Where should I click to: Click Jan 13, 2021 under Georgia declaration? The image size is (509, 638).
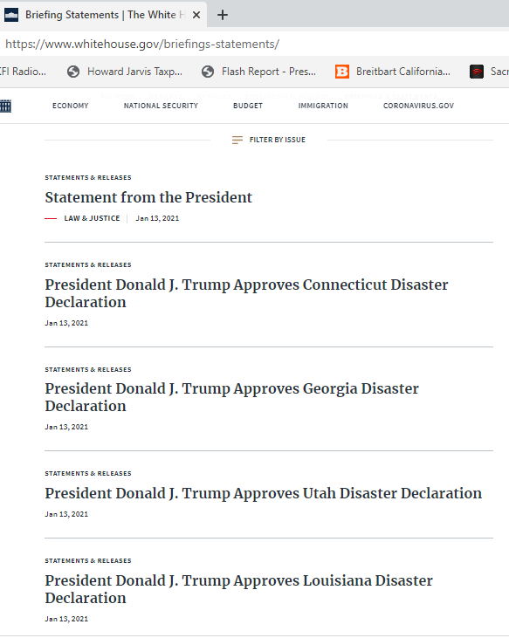click(66, 427)
